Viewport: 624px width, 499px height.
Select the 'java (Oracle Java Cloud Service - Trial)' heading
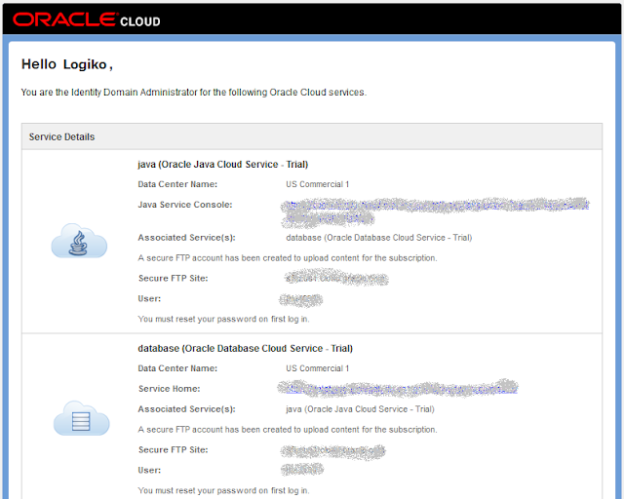pos(223,165)
